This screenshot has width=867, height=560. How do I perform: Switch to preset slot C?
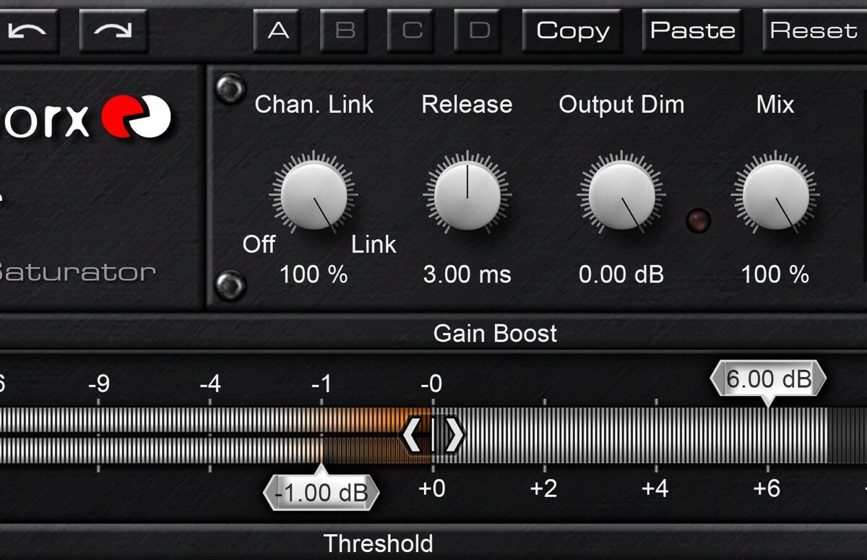413,30
